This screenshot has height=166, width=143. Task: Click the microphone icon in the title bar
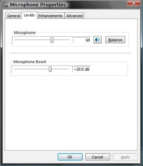[x=5, y=4]
